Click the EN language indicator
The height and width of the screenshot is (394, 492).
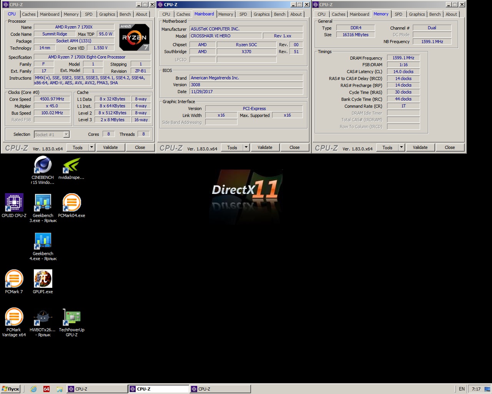pyautogui.click(x=462, y=389)
